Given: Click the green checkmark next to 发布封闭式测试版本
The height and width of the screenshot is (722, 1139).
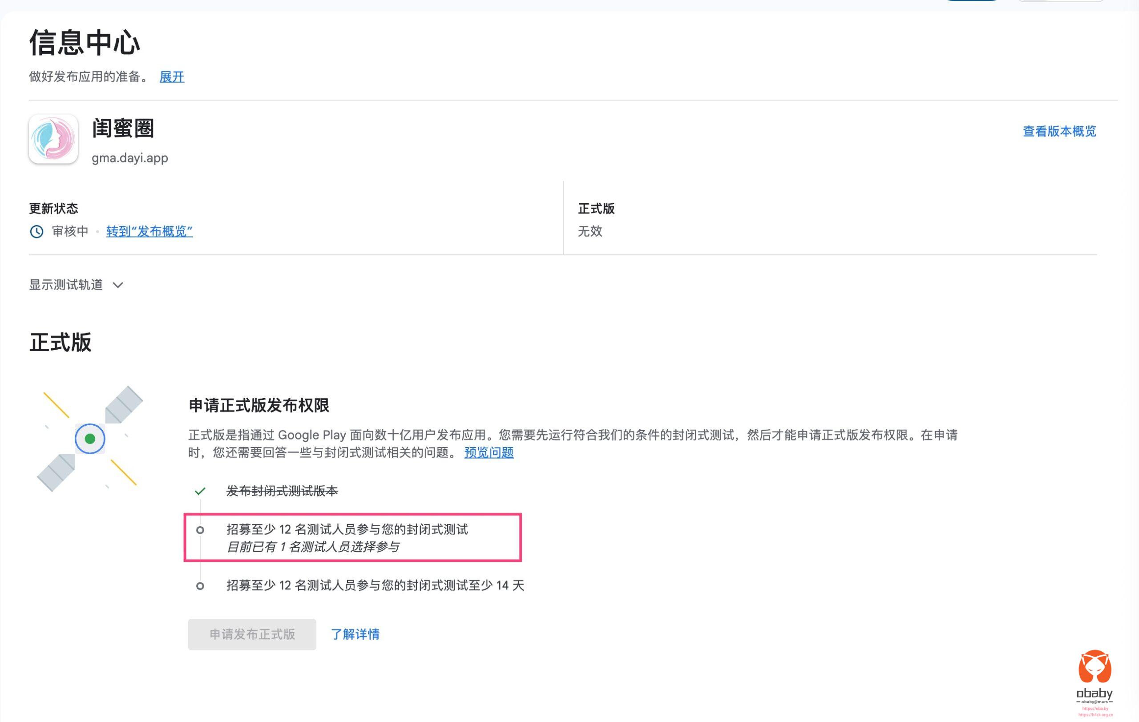Looking at the screenshot, I should tap(200, 491).
